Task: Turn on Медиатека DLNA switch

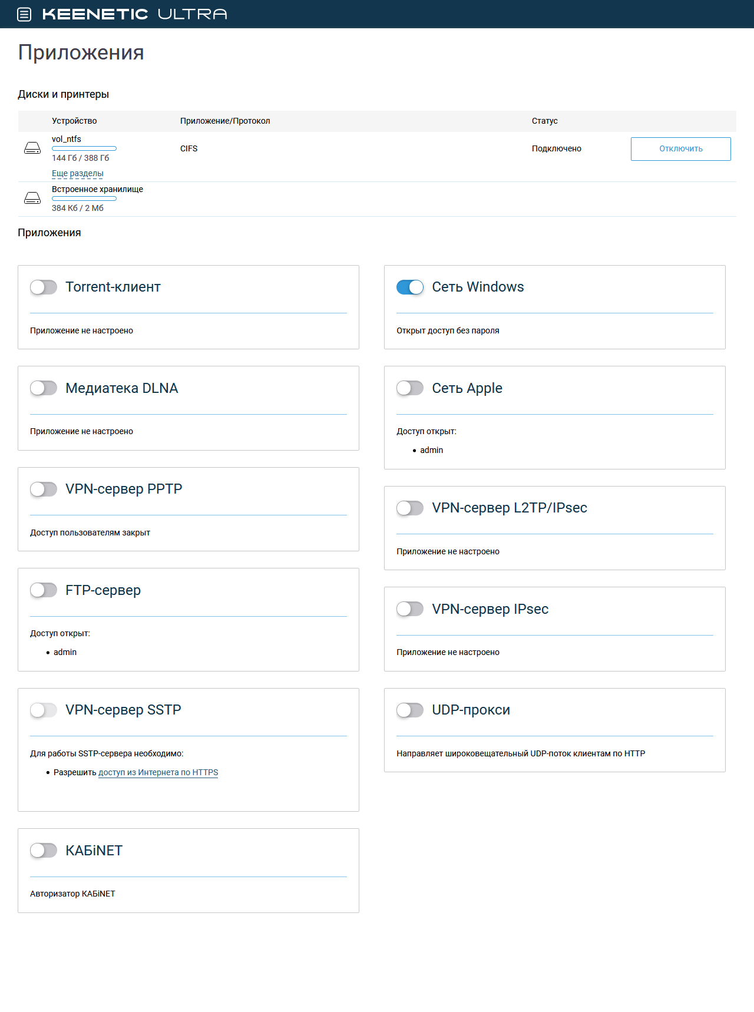Action: click(44, 388)
